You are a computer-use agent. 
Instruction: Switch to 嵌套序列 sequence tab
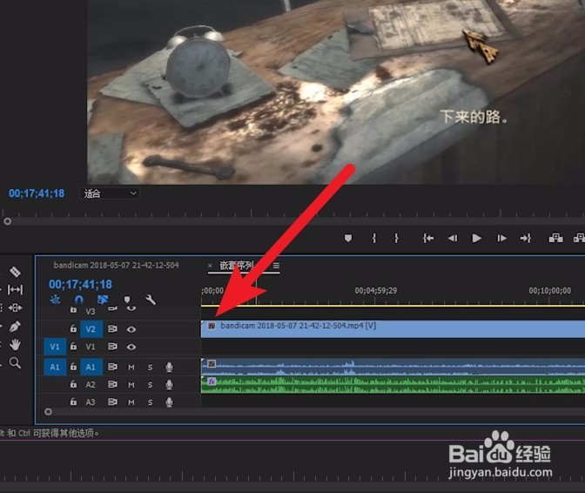pos(237,266)
